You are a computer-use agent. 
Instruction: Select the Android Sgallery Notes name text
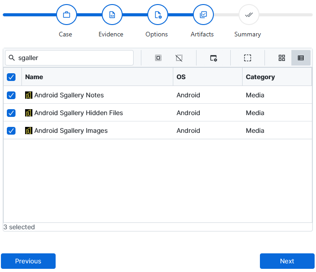[69, 95]
